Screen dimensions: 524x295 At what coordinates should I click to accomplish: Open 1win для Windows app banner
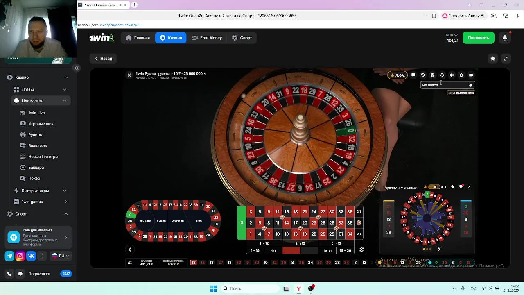(38, 237)
